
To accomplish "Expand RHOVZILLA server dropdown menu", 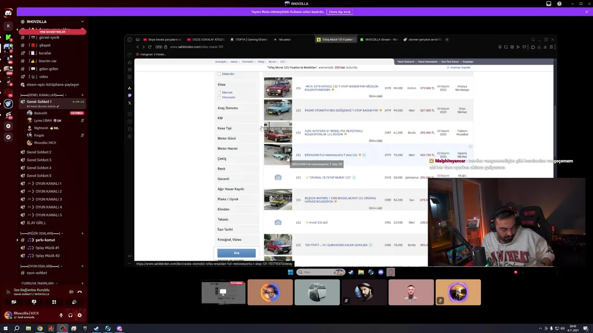I will click(x=82, y=22).
